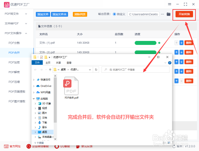Click the Explorer refresh icon
The image size is (199, 151).
pyautogui.click(x=96, y=70)
